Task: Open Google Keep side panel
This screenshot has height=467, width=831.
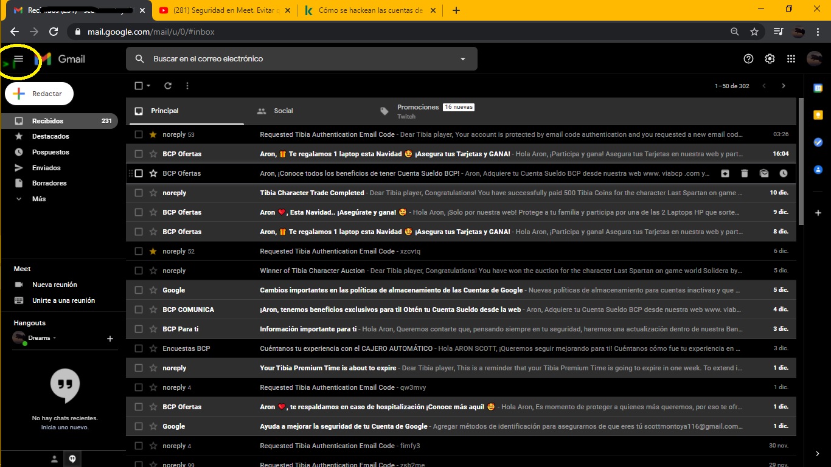Action: (818, 115)
